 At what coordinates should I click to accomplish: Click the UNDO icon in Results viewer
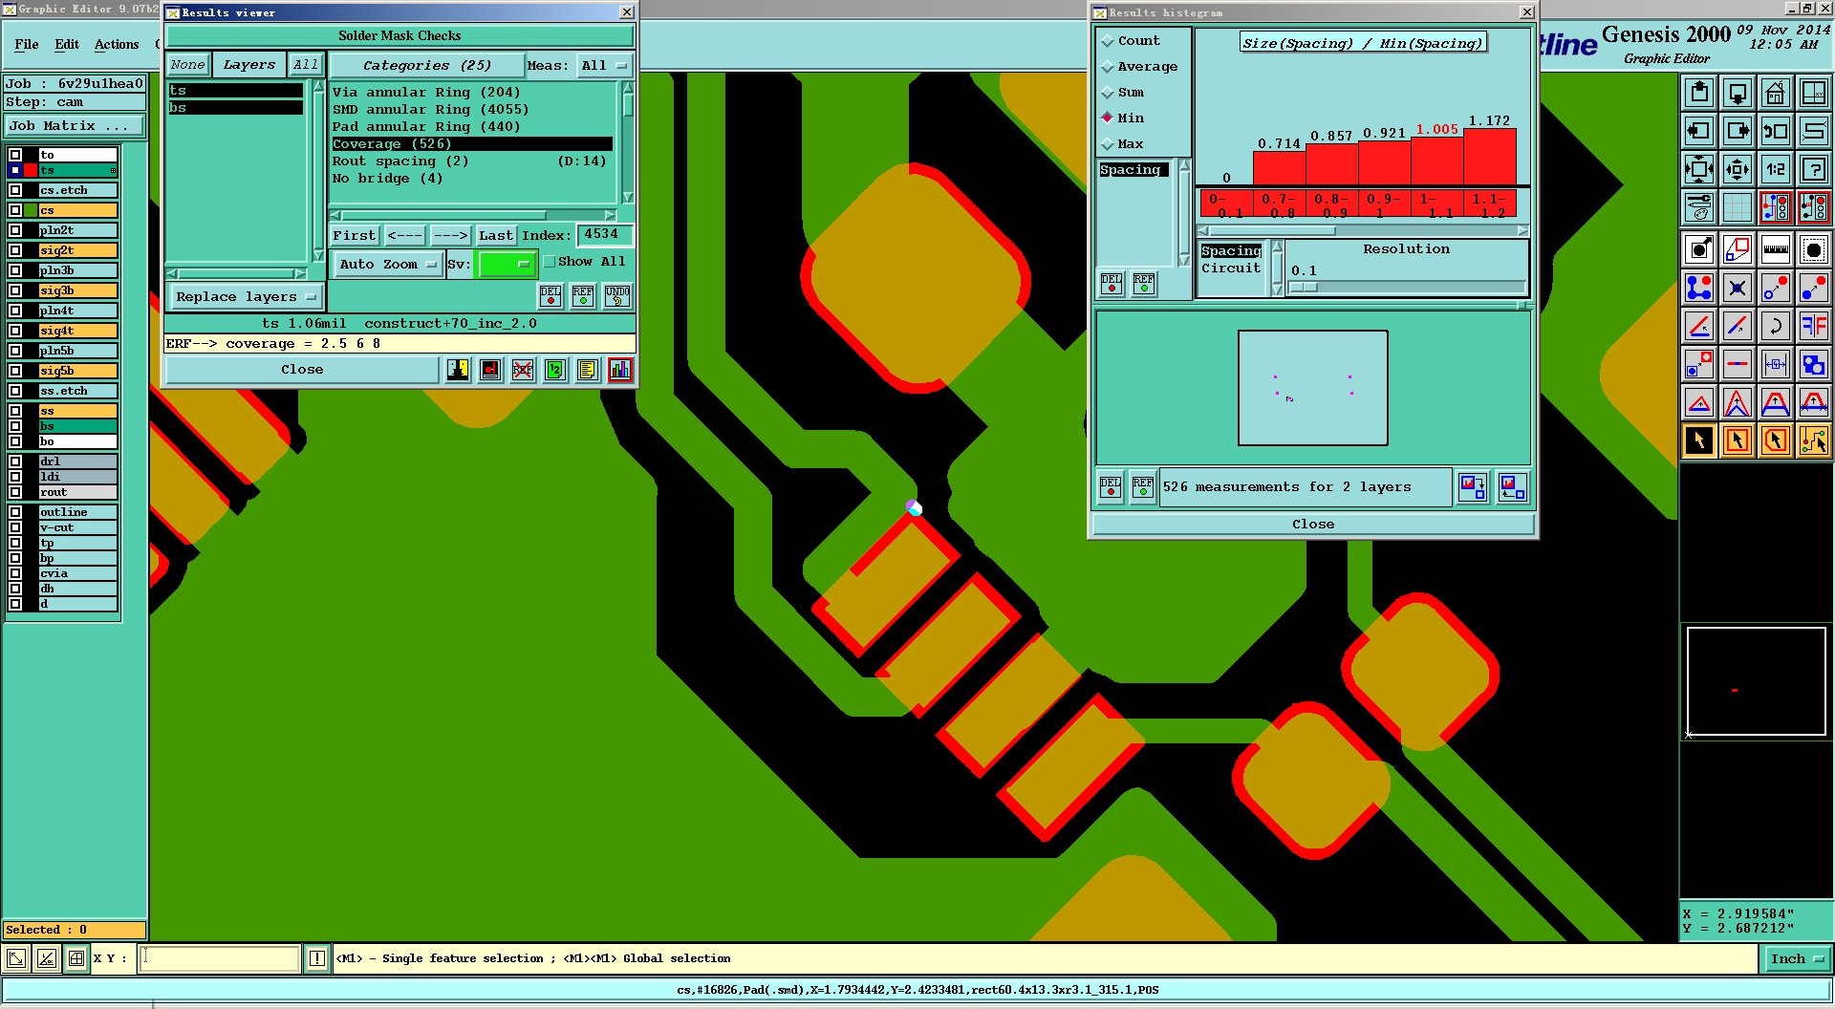617,296
